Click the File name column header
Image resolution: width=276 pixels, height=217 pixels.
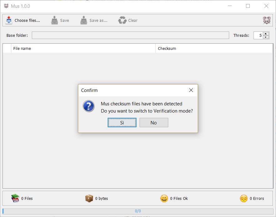[x=83, y=48]
